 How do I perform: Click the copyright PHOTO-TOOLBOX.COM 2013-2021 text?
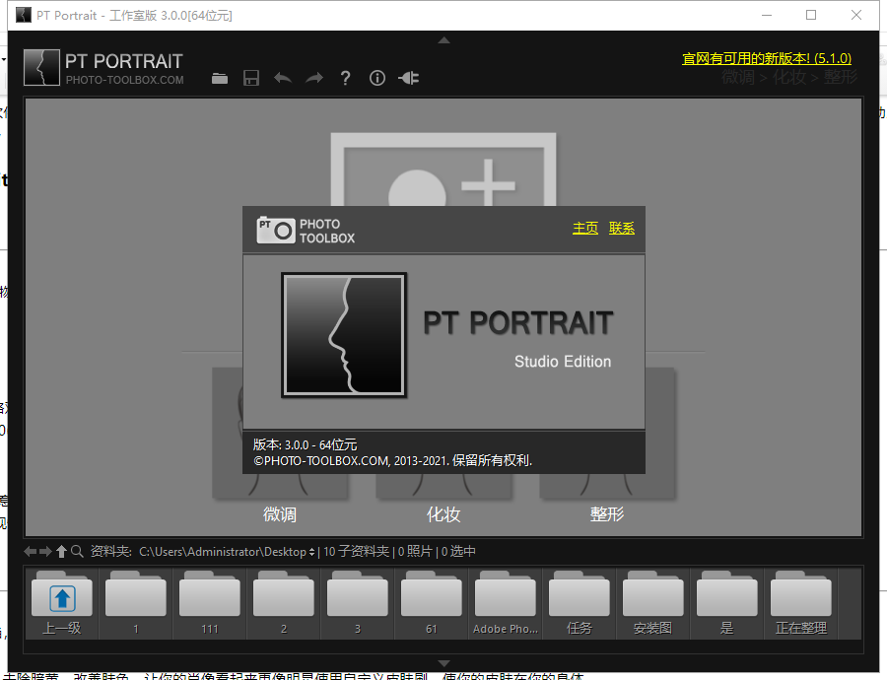[393, 460]
